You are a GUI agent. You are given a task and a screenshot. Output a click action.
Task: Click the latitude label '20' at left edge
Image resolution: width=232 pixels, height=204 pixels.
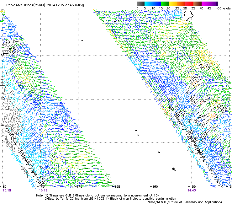(3, 10)
